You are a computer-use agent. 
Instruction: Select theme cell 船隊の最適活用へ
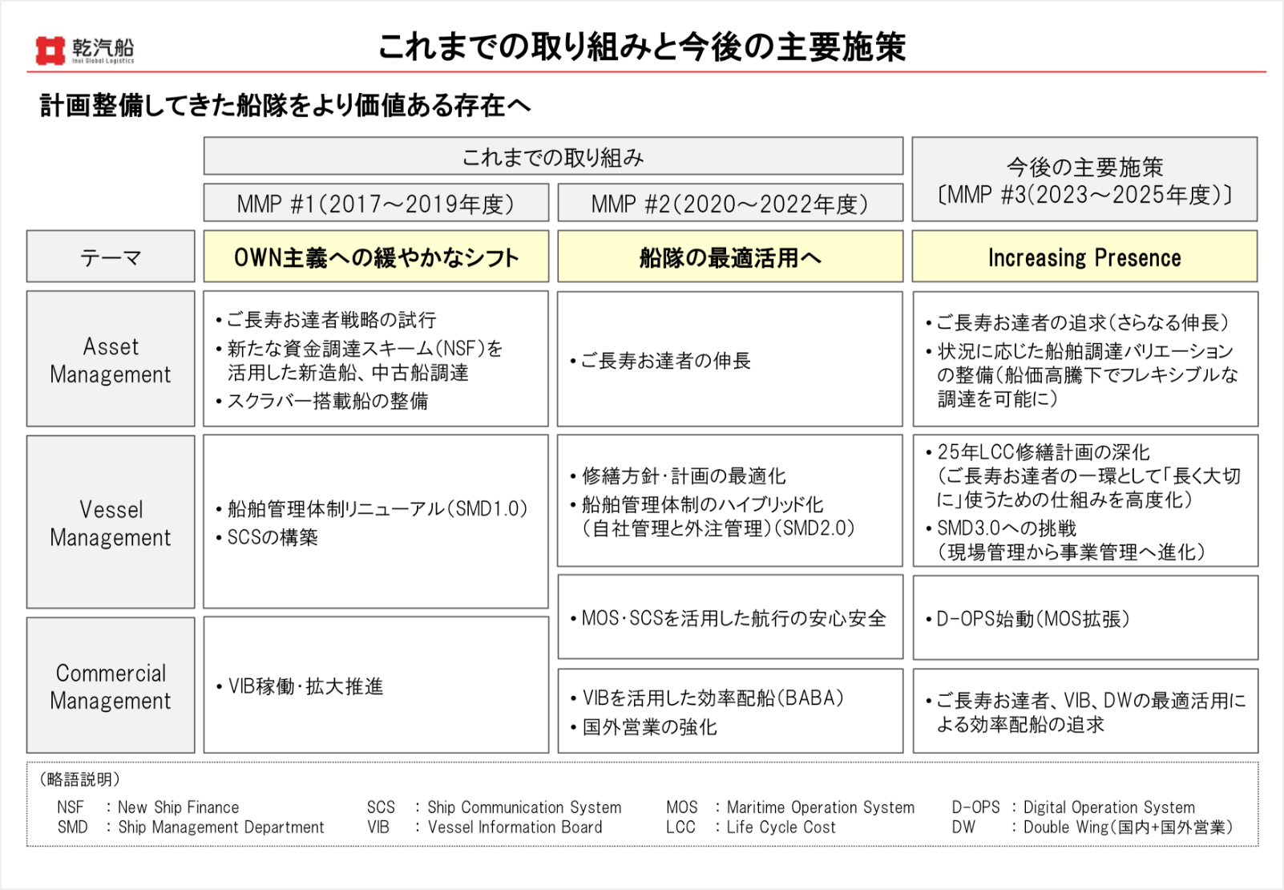(x=730, y=257)
